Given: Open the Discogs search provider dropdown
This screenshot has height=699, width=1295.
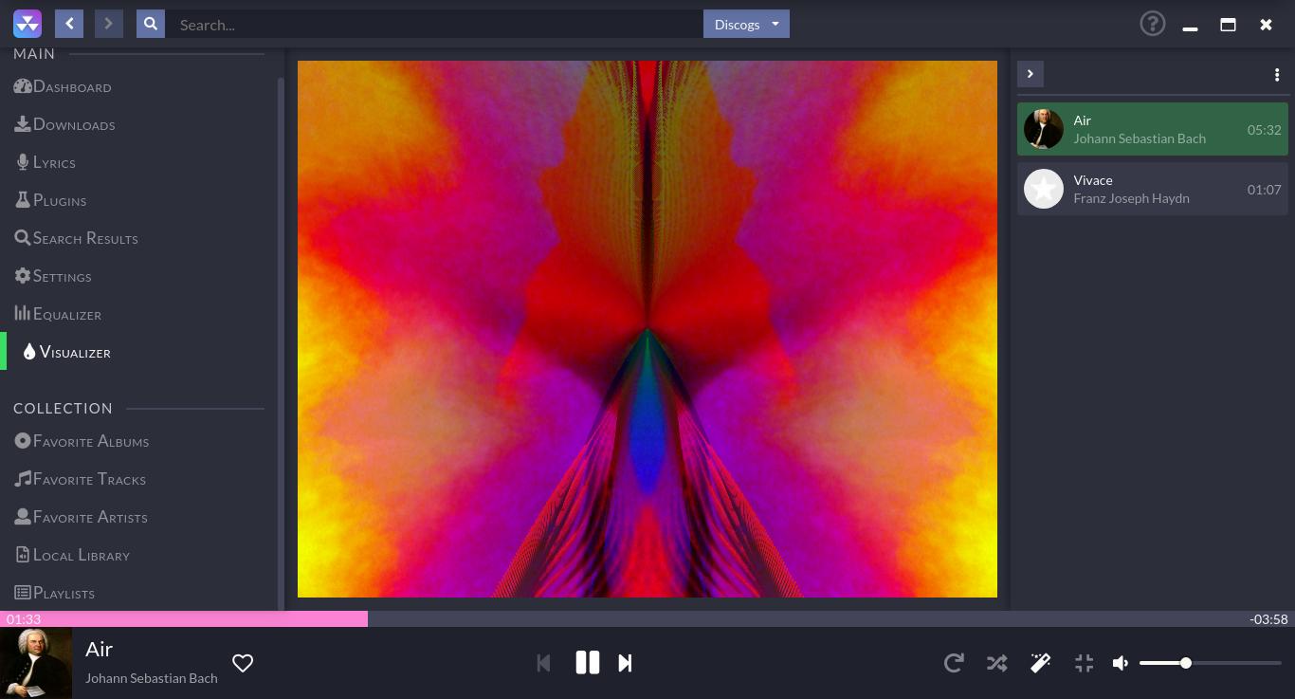Looking at the screenshot, I should [x=746, y=25].
